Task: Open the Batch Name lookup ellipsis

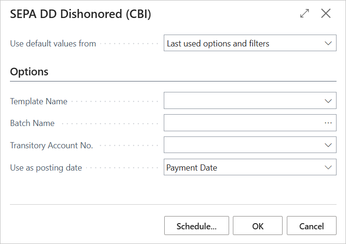Action: tap(328, 123)
